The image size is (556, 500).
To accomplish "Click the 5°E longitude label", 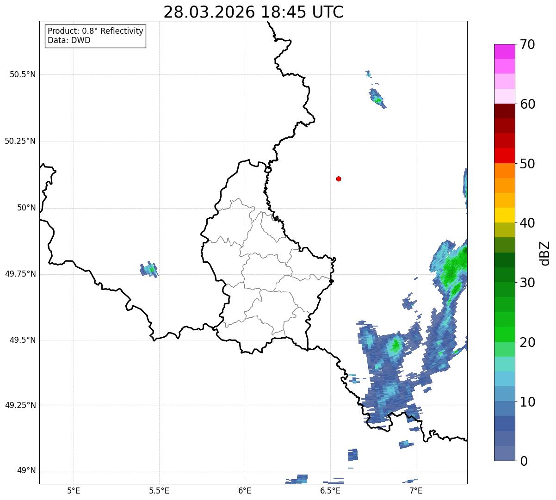I will 74,490.
